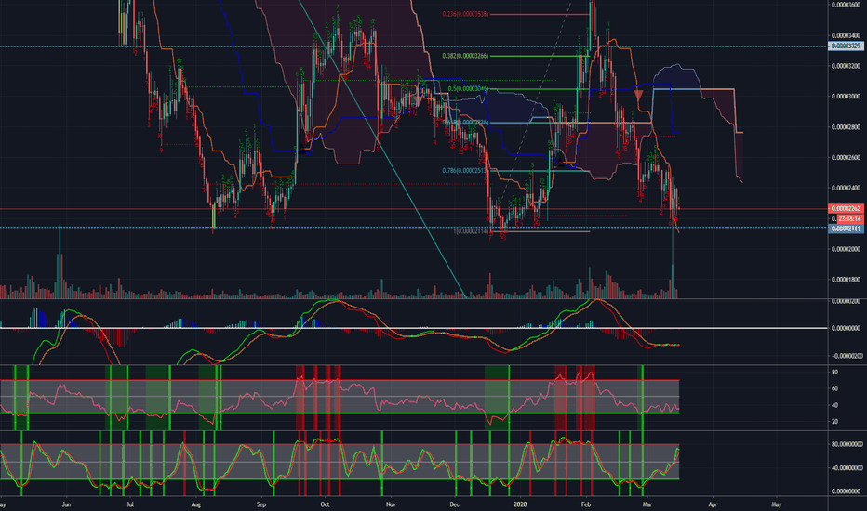Click the 0.00000200 MACD axis label
867x511 pixels.
[846, 302]
